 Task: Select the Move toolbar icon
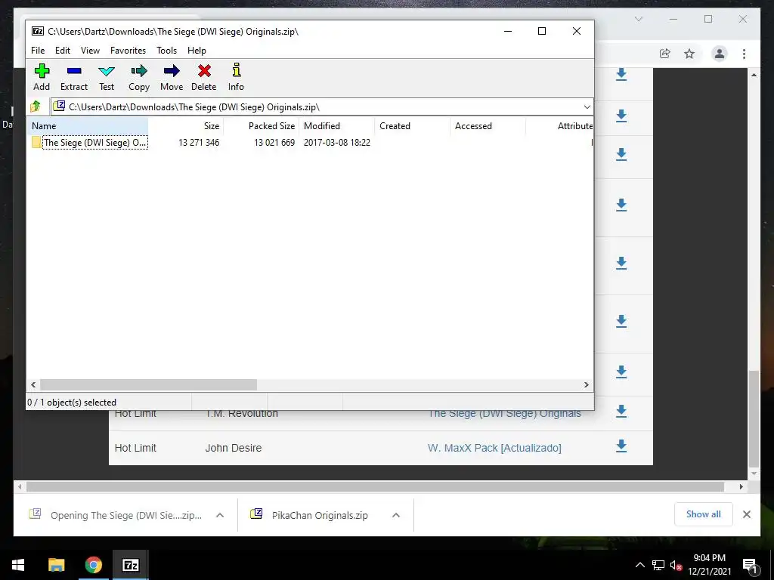(172, 78)
